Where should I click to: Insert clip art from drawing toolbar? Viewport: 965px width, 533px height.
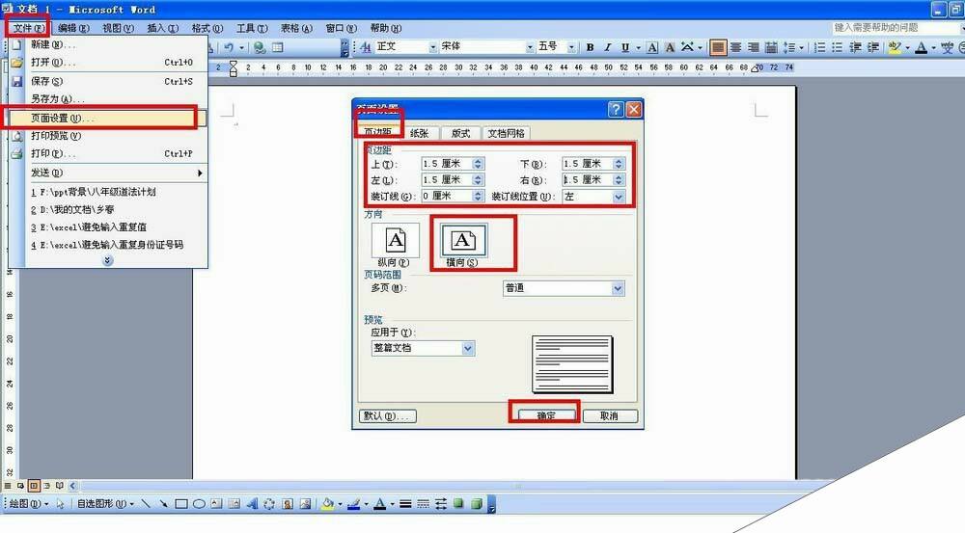[288, 503]
